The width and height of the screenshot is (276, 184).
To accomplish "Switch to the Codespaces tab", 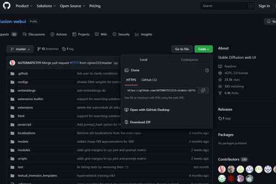I will [189, 60].
